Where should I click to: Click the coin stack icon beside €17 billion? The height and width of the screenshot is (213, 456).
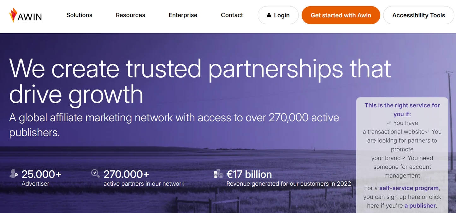218,174
